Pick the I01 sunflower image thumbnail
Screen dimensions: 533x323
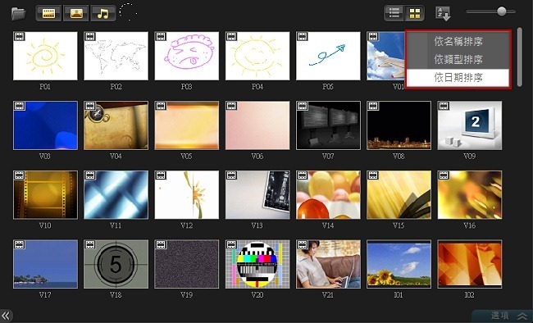pos(399,264)
